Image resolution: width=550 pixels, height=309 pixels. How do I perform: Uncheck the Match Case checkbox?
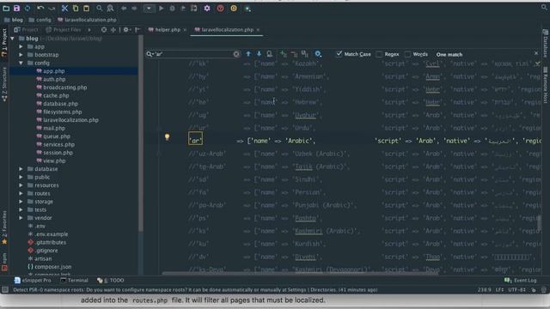click(x=339, y=54)
